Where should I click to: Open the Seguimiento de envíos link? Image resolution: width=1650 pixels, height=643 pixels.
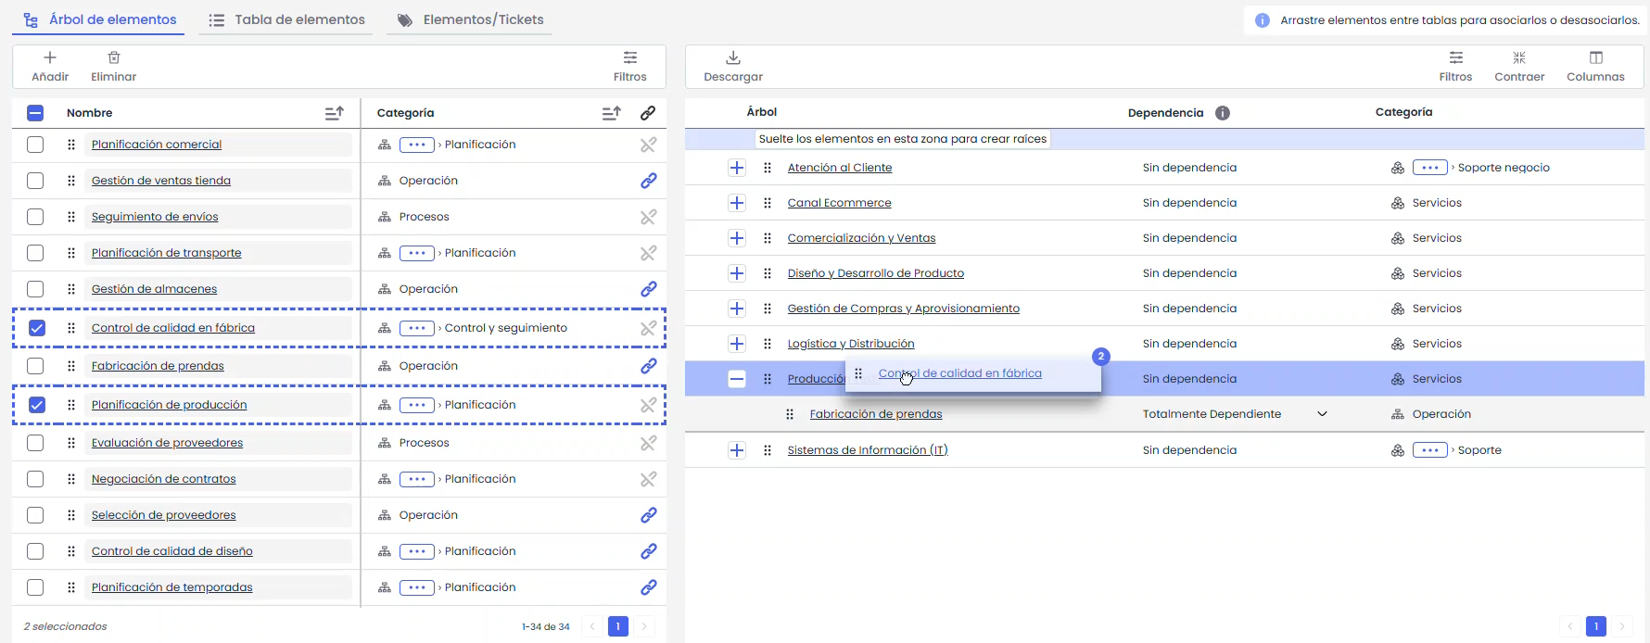(155, 217)
